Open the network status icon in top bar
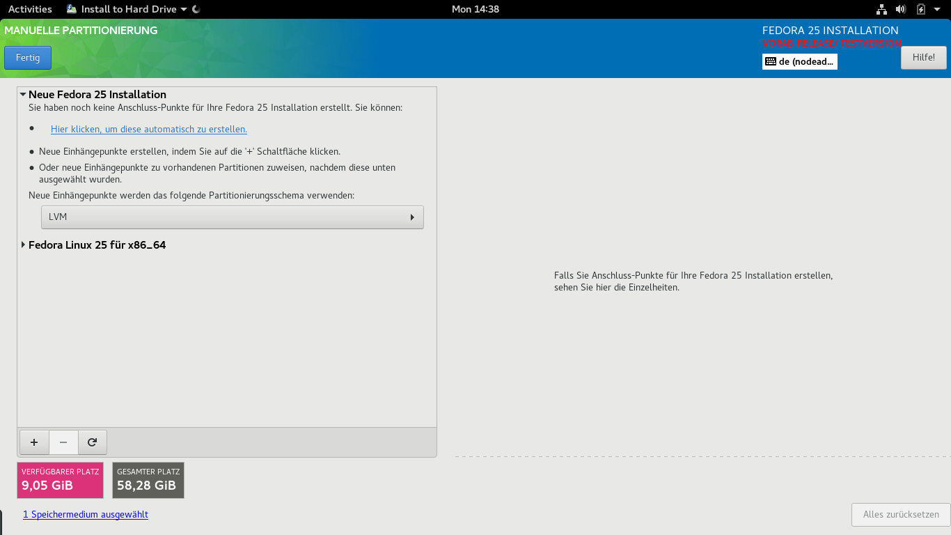The image size is (951, 535). pos(881,9)
